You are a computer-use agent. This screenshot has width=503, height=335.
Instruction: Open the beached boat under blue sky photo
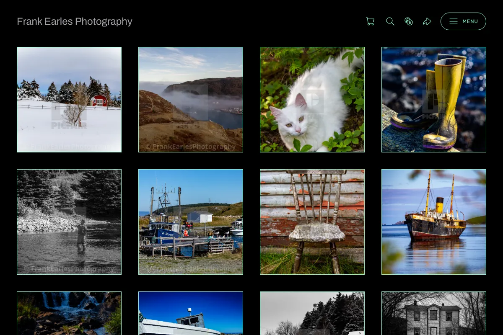191,313
